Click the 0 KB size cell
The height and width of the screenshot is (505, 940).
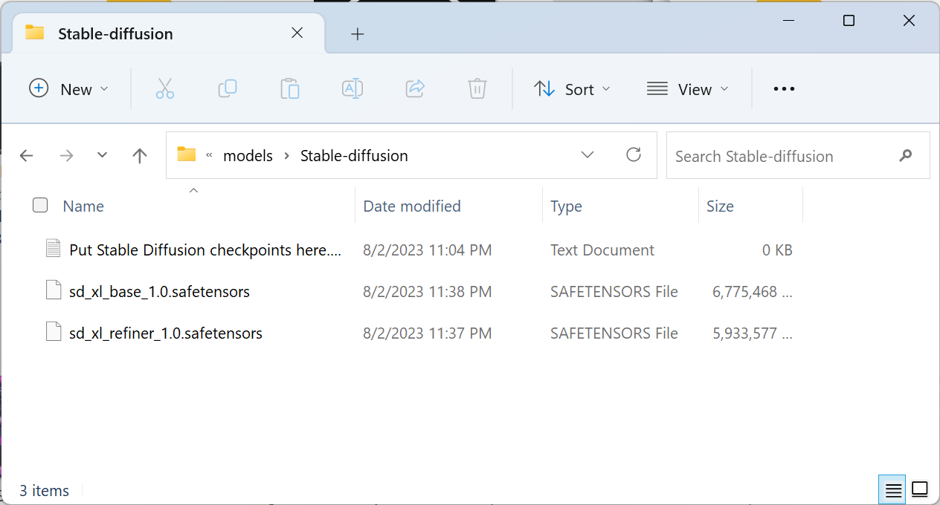(x=777, y=250)
